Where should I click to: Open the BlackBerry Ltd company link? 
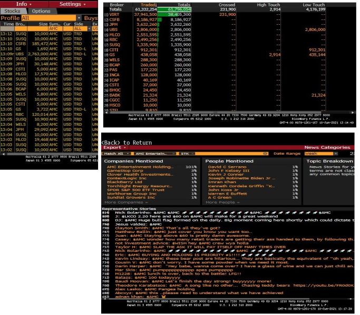124,182
